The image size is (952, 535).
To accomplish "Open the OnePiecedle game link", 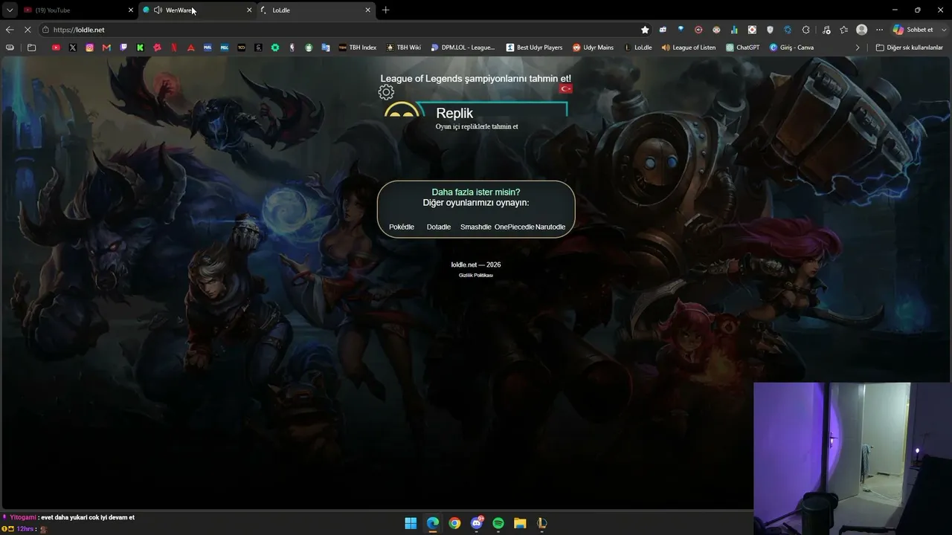I will (515, 227).
